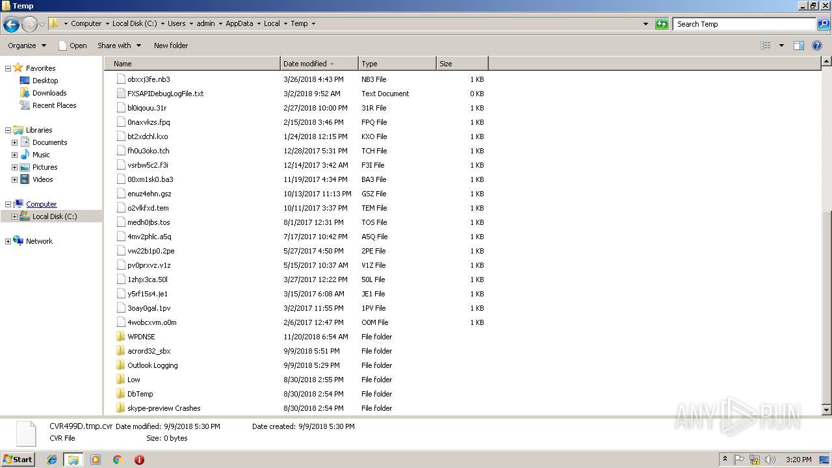
Task: Select file 4wobcxvm.o0m
Action: tap(152, 322)
